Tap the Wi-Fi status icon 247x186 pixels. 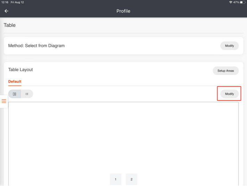click(231, 2)
